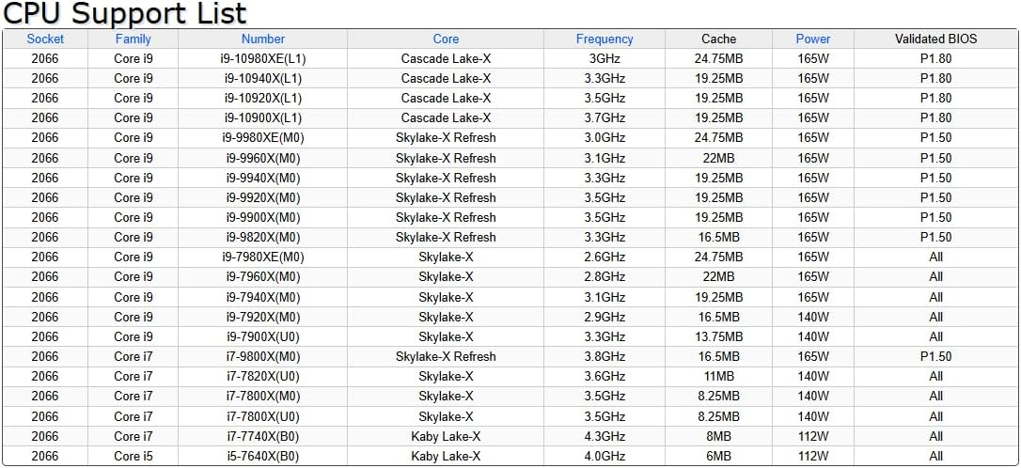The height and width of the screenshot is (468, 1021).
Task: Click the Frequency column header
Action: coord(605,39)
